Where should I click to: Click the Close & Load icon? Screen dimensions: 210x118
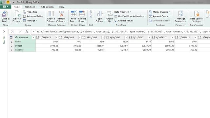[x=5, y=14]
